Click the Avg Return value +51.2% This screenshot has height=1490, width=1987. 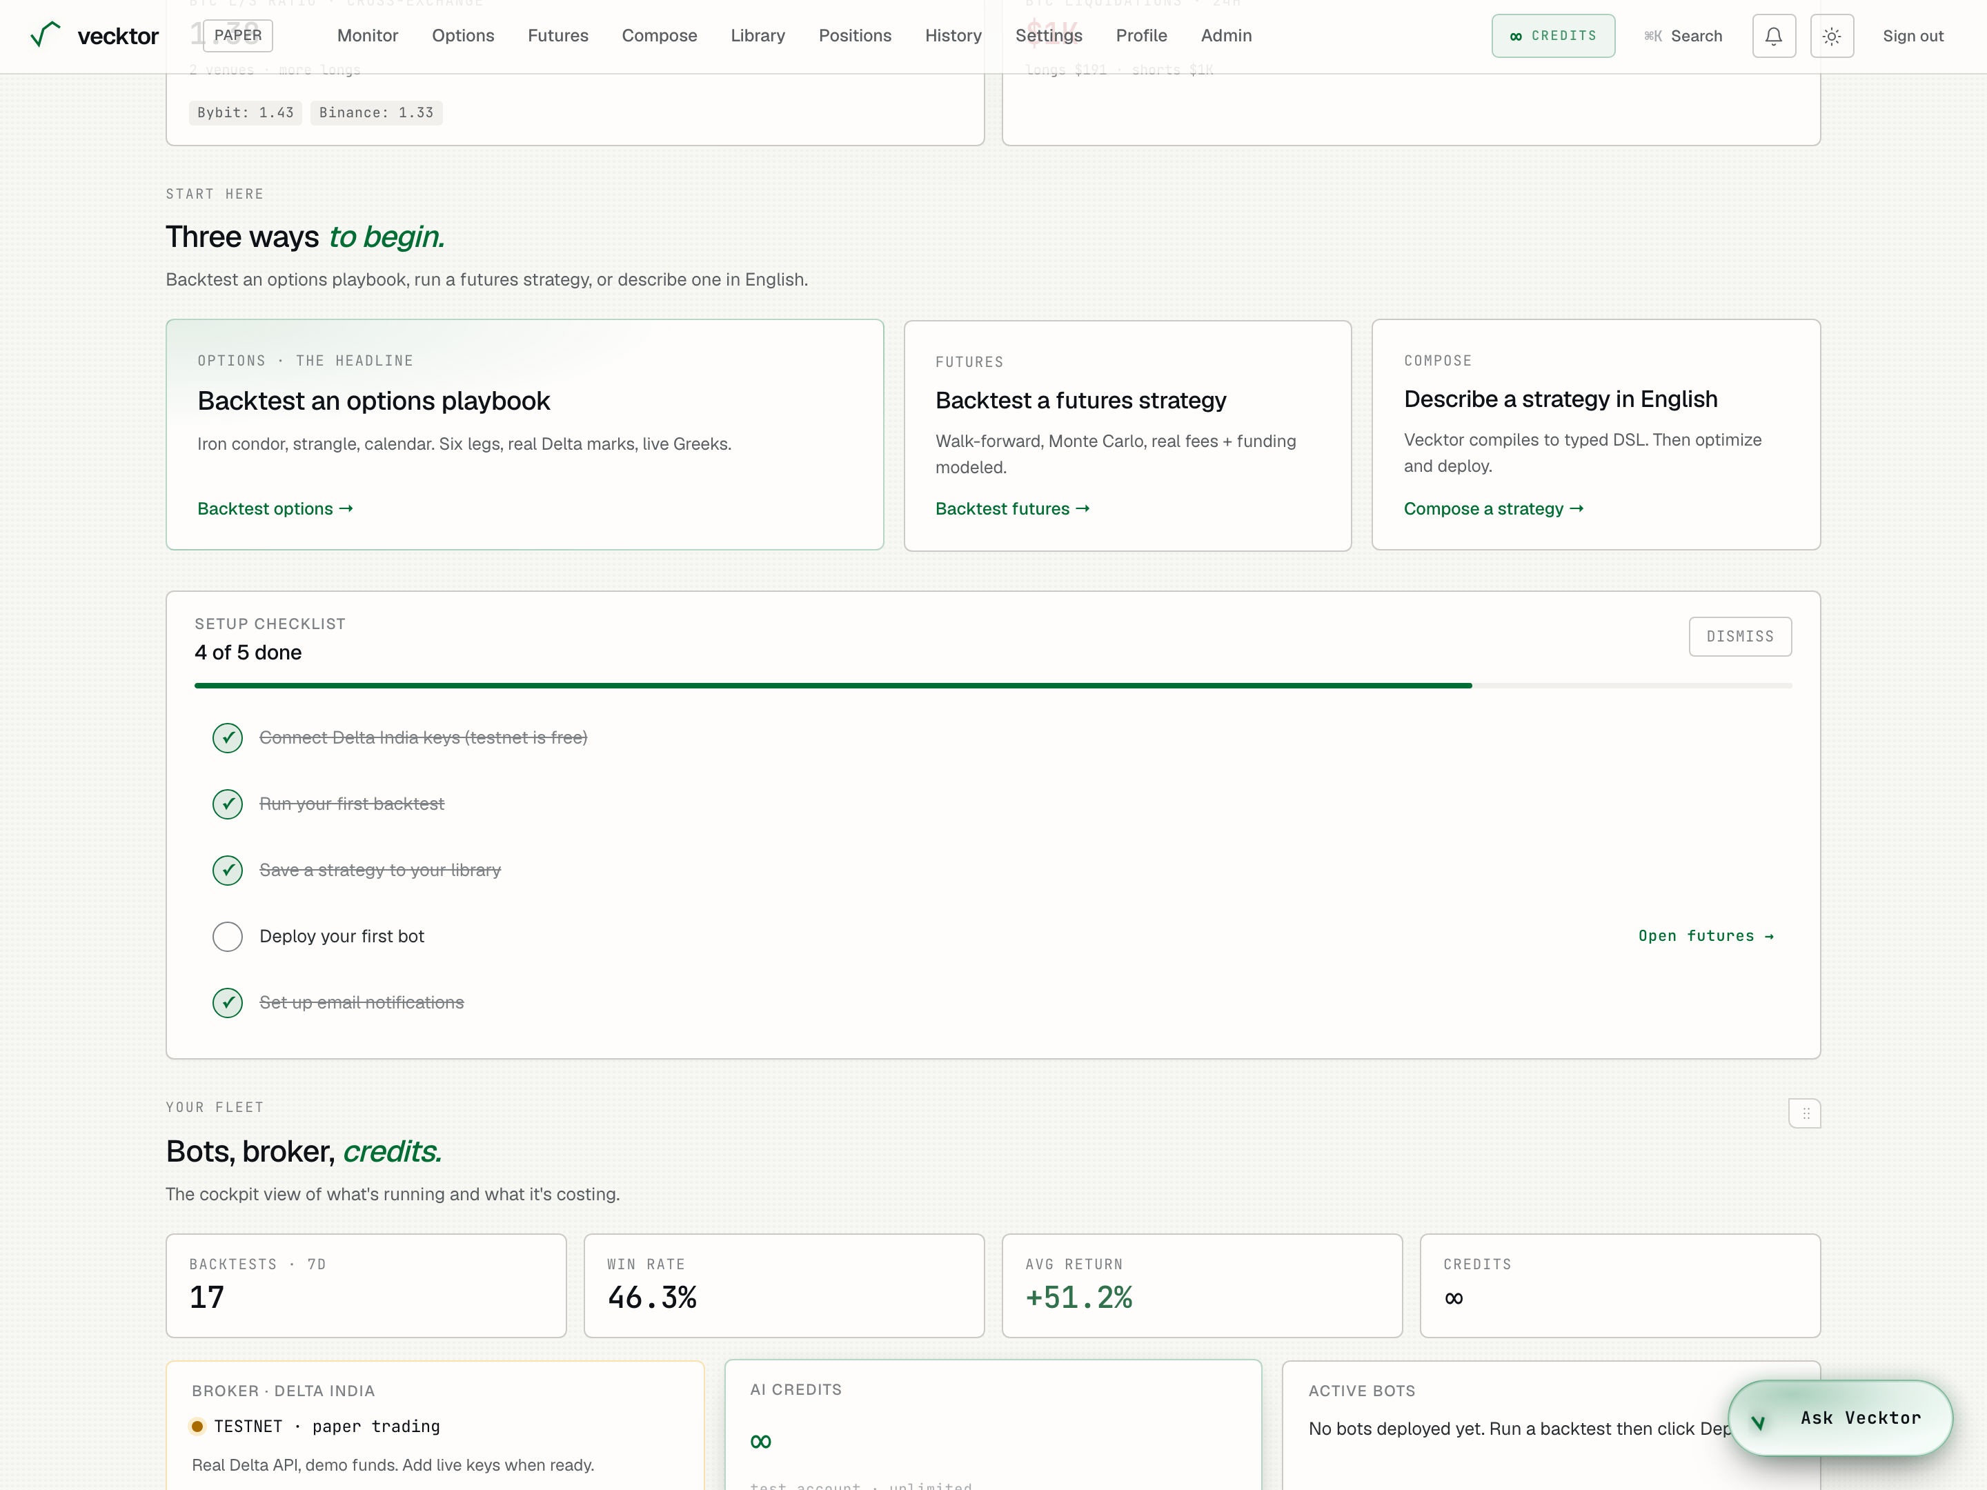pos(1079,1297)
